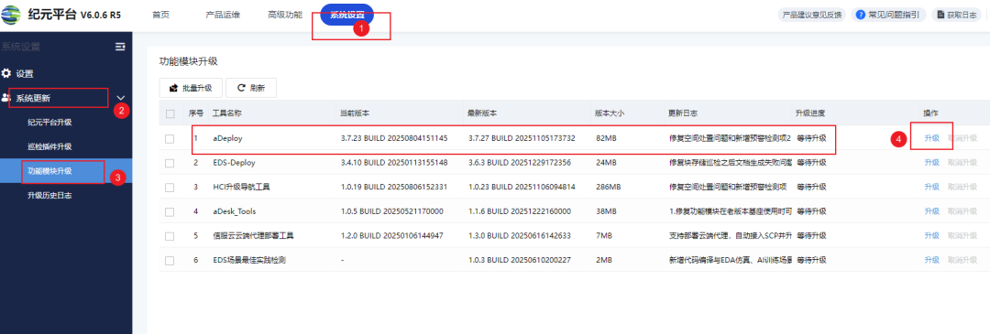Click the gear icon beside 设置

point(6,74)
